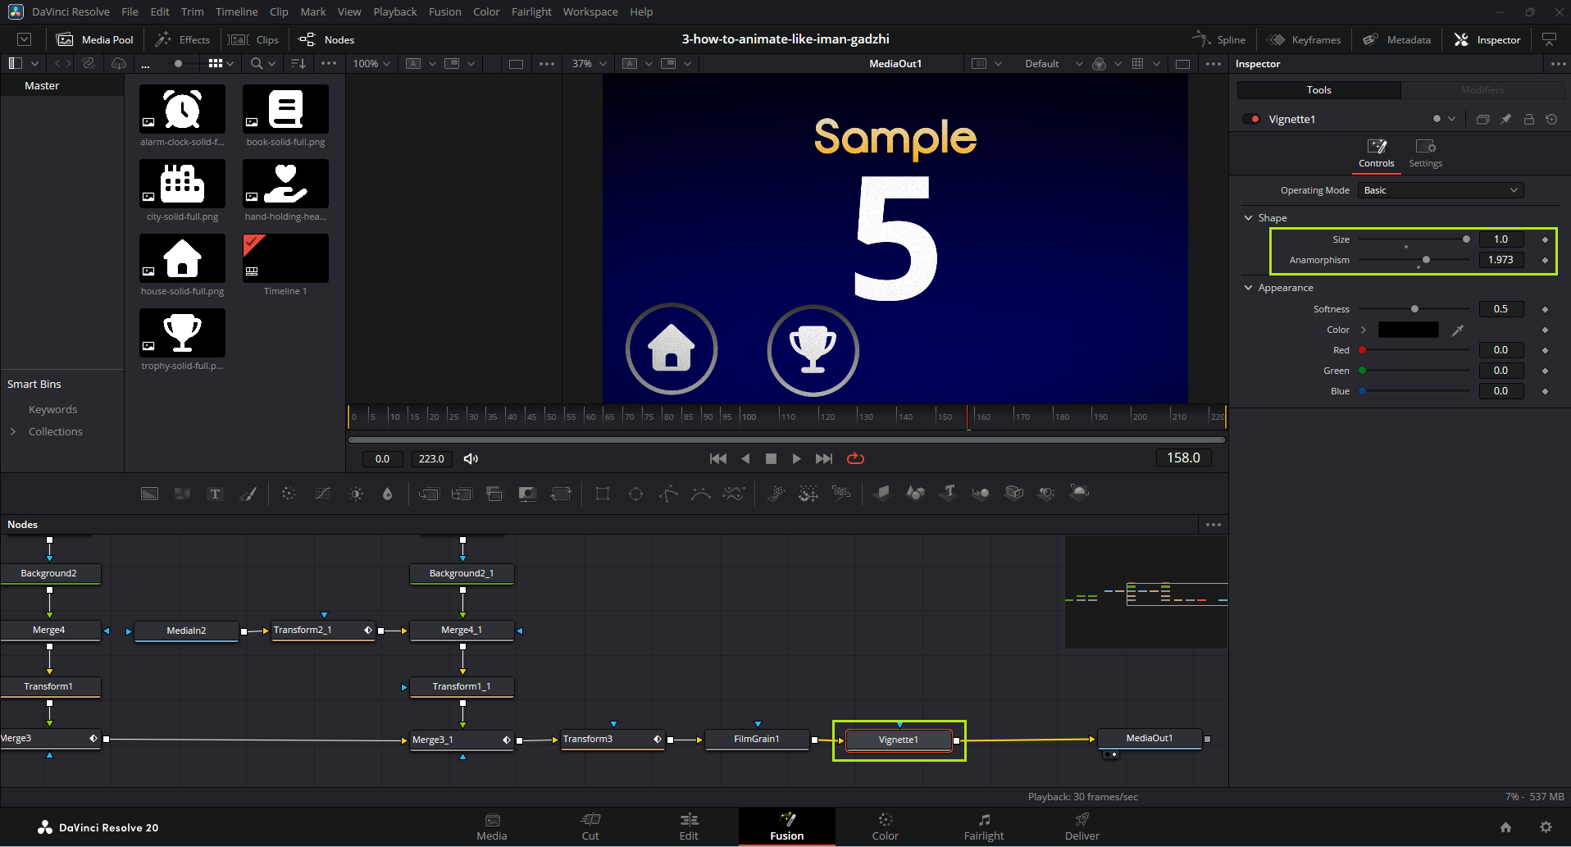Expand the Collections smart bin
Viewport: 1571px width, 847px height.
pos(13,432)
